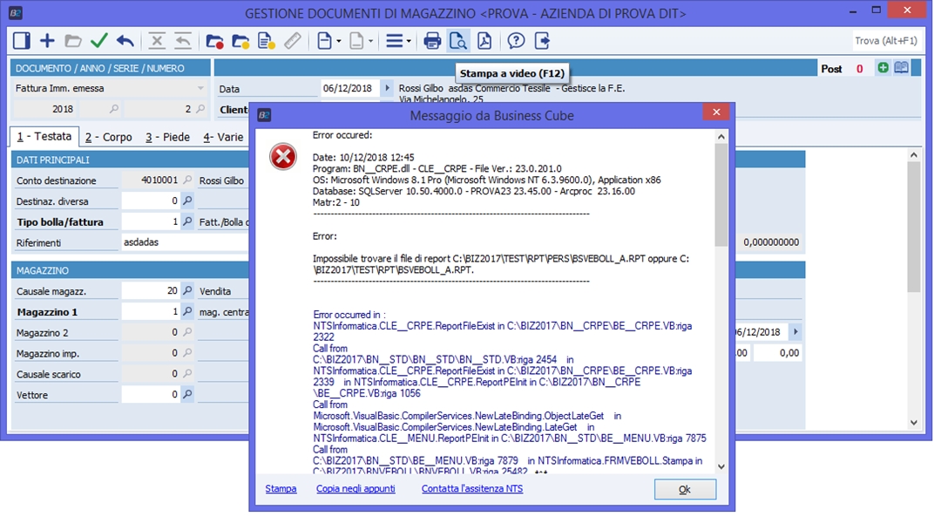Click the 0,000000000 value on the right
Image resolution: width=948 pixels, height=517 pixels.
coord(771,241)
